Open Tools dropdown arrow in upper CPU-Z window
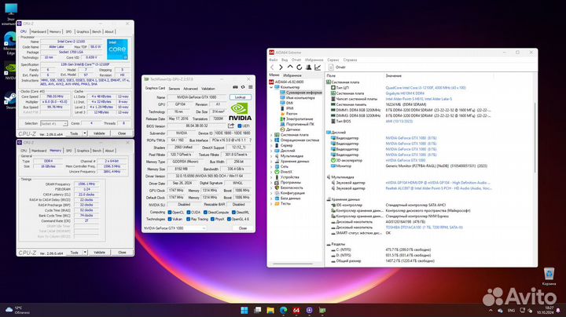566x317 pixels. 85,133
